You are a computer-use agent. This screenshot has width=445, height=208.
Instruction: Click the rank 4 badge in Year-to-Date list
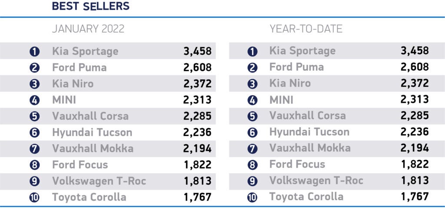pos(252,100)
